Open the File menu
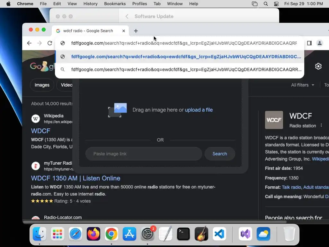The width and height of the screenshot is (329, 247). point(43,4)
